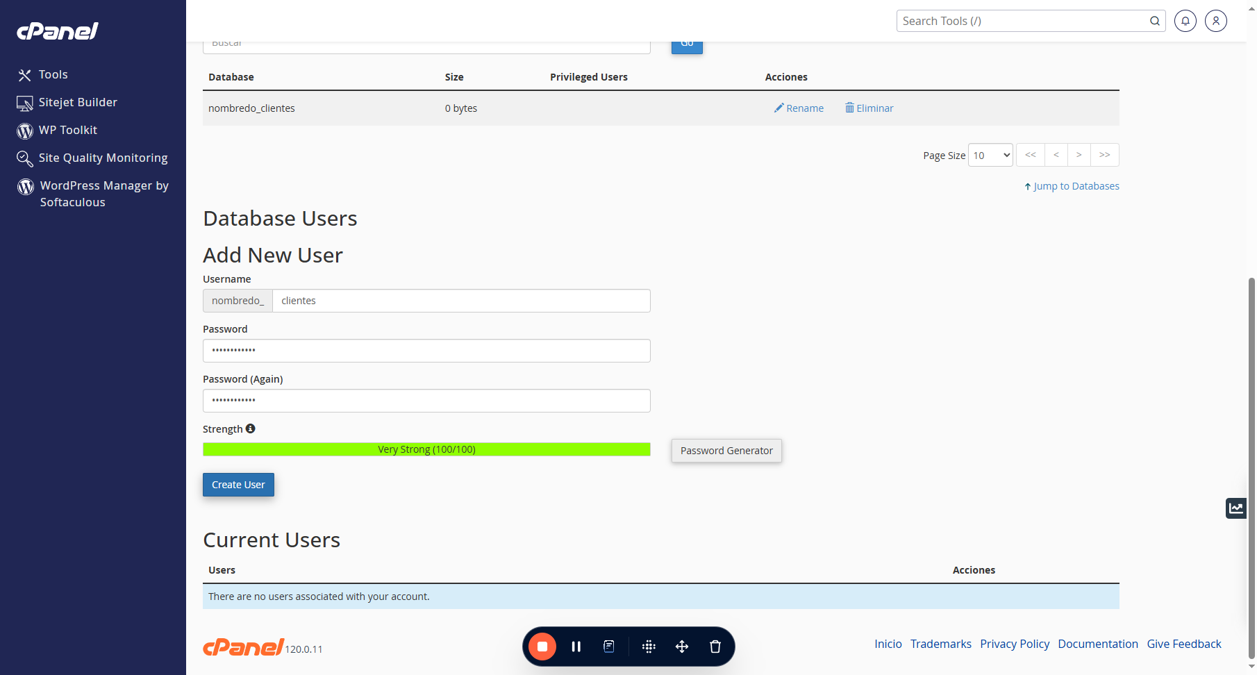Rename the nombredo_clientes database

pos(799,108)
